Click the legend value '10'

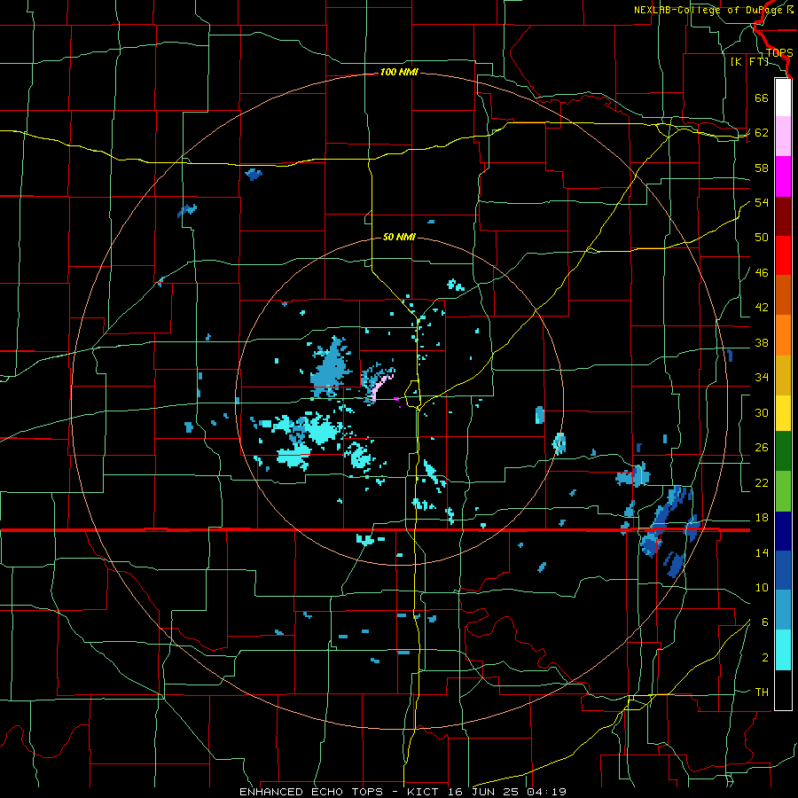[x=762, y=588]
